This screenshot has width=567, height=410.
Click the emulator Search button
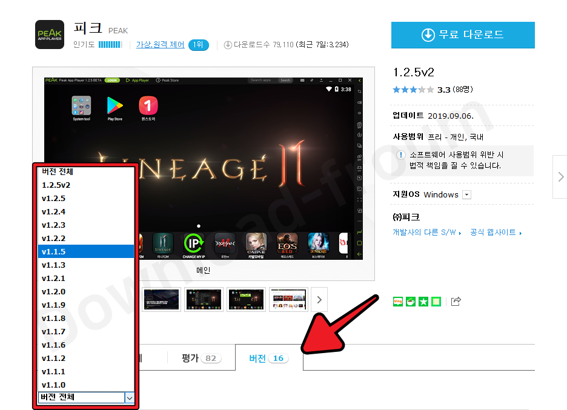(x=285, y=81)
